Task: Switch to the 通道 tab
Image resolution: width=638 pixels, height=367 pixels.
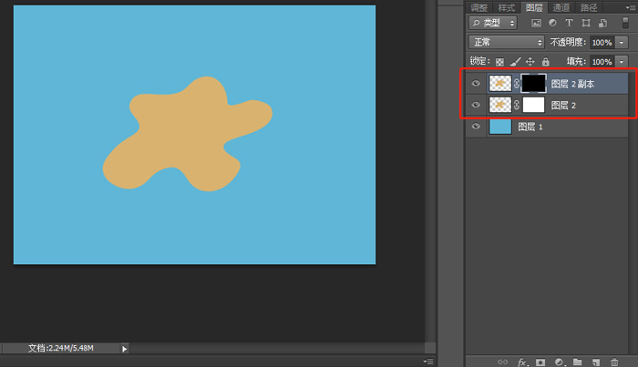Action: (561, 7)
